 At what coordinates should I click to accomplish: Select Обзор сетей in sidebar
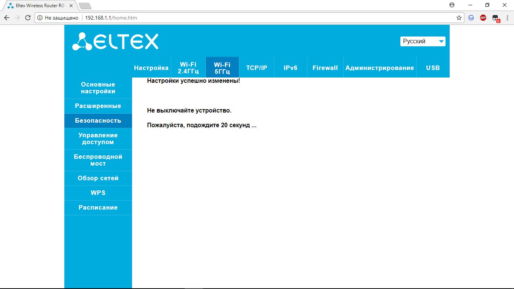pyautogui.click(x=98, y=178)
